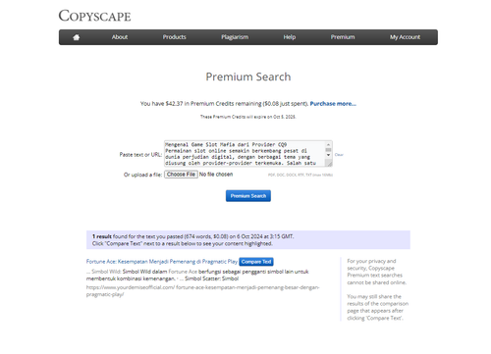
Task: Open the yourdemiseofficial.com result URL
Action: point(202,290)
